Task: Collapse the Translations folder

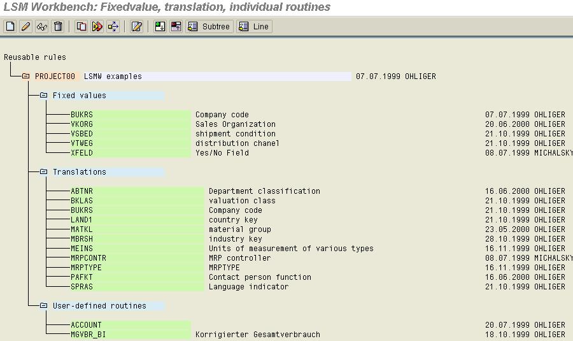Action: (x=43, y=171)
